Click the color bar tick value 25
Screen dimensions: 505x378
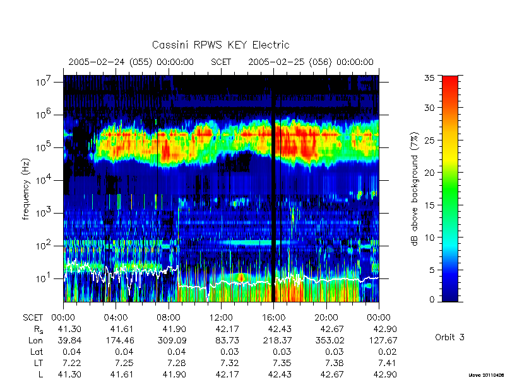coord(430,140)
